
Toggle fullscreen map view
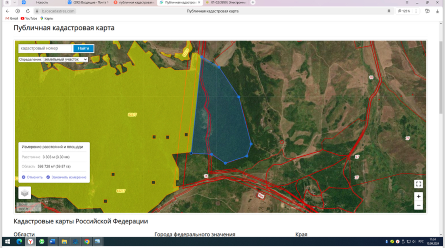[x=418, y=184]
